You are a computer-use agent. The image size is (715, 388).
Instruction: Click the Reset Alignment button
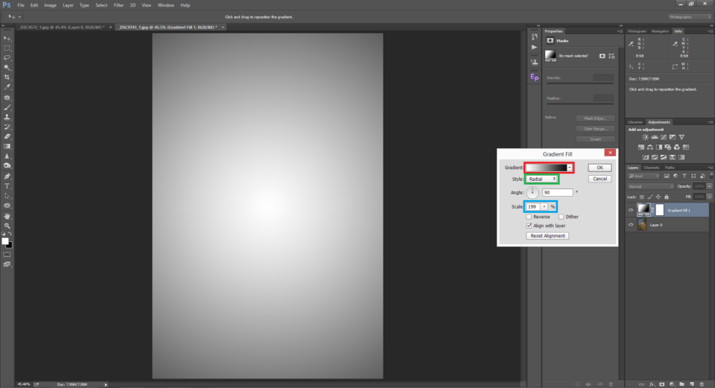click(x=547, y=235)
